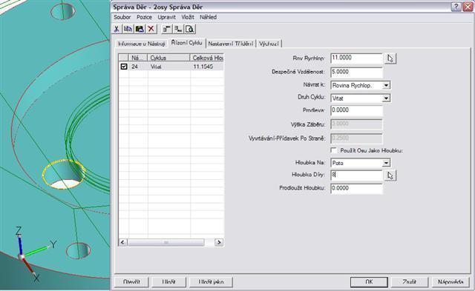
Task: Open the Soubor menu
Action: click(x=122, y=17)
